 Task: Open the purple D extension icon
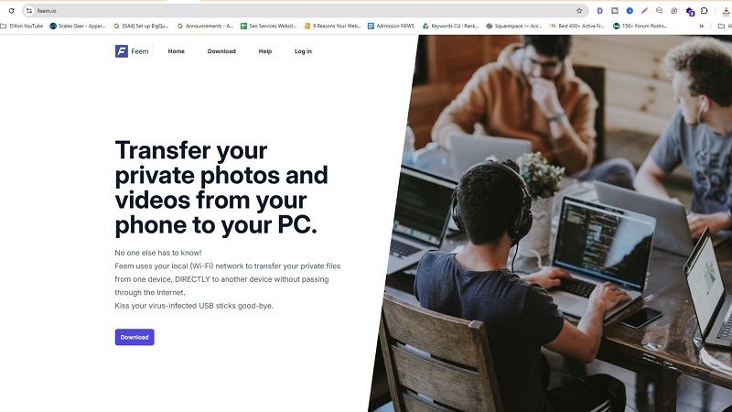[x=600, y=11]
